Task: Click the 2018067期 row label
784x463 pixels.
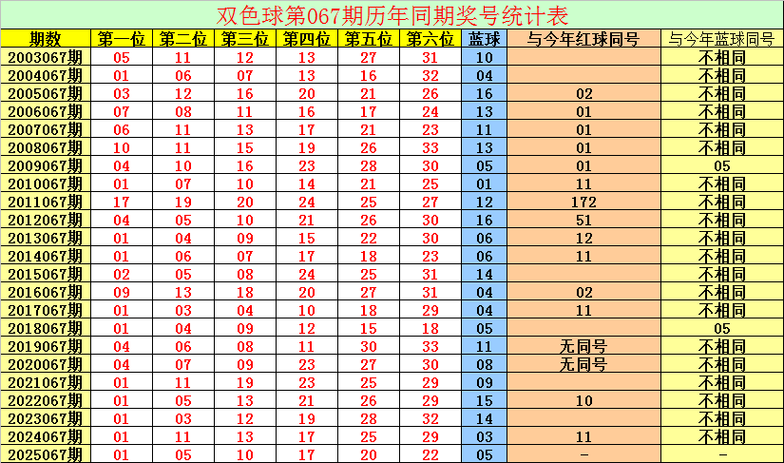Action: [x=45, y=329]
